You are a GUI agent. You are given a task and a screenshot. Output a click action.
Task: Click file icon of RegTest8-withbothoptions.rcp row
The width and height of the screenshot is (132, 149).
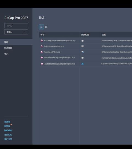coord(42,41)
